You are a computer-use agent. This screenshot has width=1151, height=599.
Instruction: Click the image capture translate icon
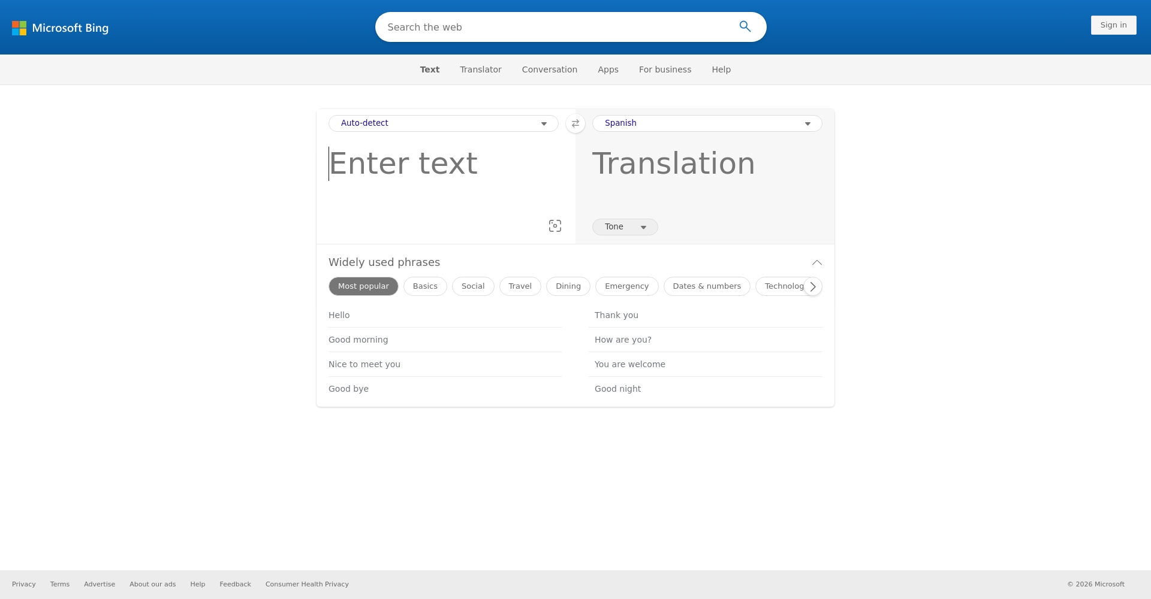pos(555,226)
